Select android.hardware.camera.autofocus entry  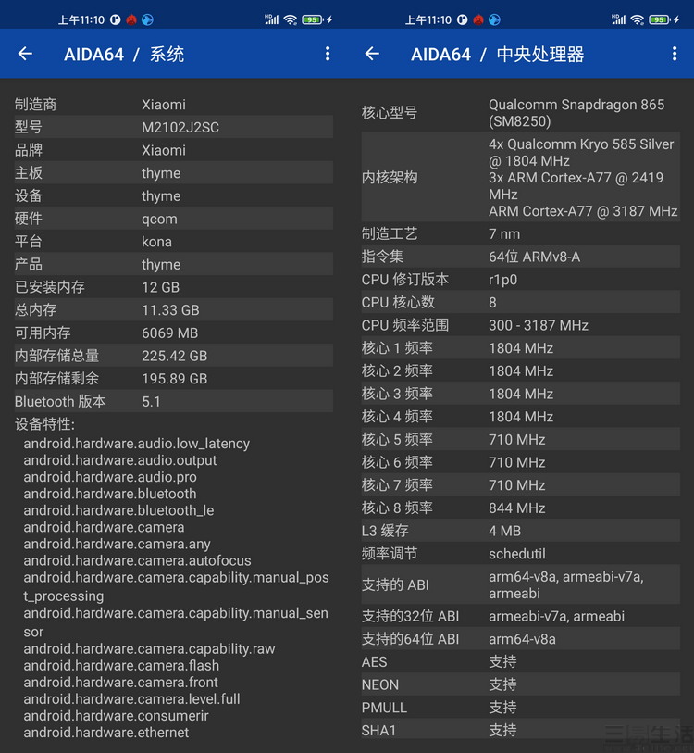point(137,561)
